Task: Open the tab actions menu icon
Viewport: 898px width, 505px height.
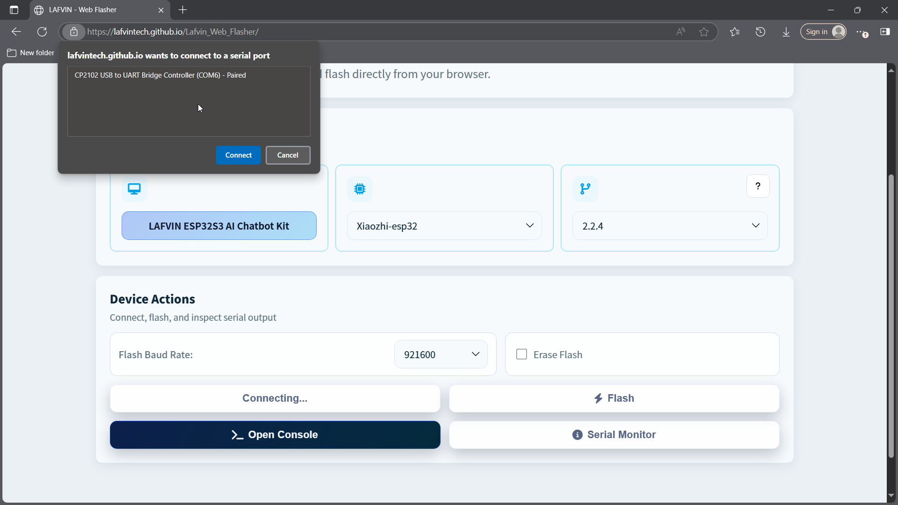Action: pyautogui.click(x=14, y=10)
